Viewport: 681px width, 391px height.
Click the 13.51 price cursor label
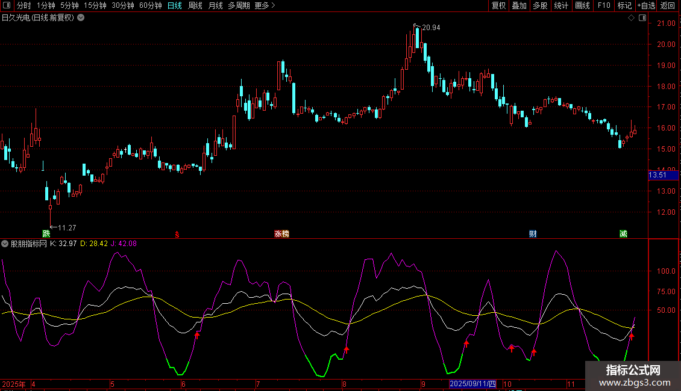[x=663, y=175]
